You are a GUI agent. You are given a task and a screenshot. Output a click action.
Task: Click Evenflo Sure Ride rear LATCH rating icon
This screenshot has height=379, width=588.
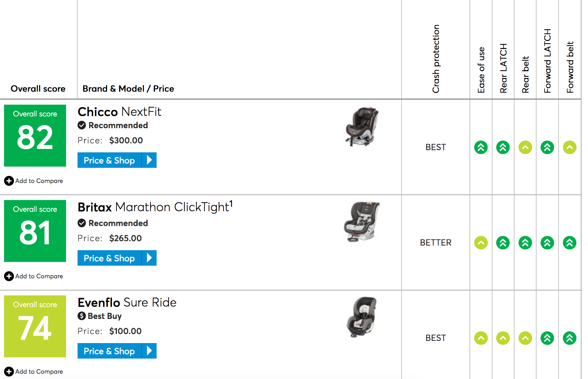point(503,338)
